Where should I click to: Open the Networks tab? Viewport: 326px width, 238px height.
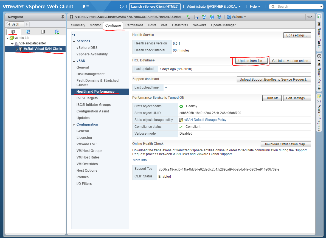tap(199, 25)
